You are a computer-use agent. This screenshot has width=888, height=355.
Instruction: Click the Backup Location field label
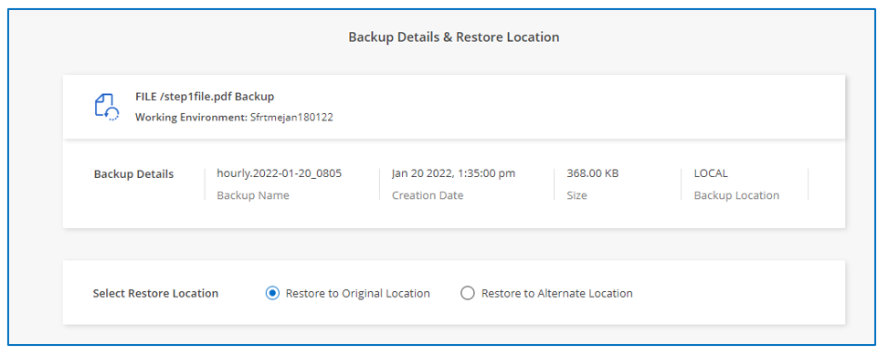736,195
